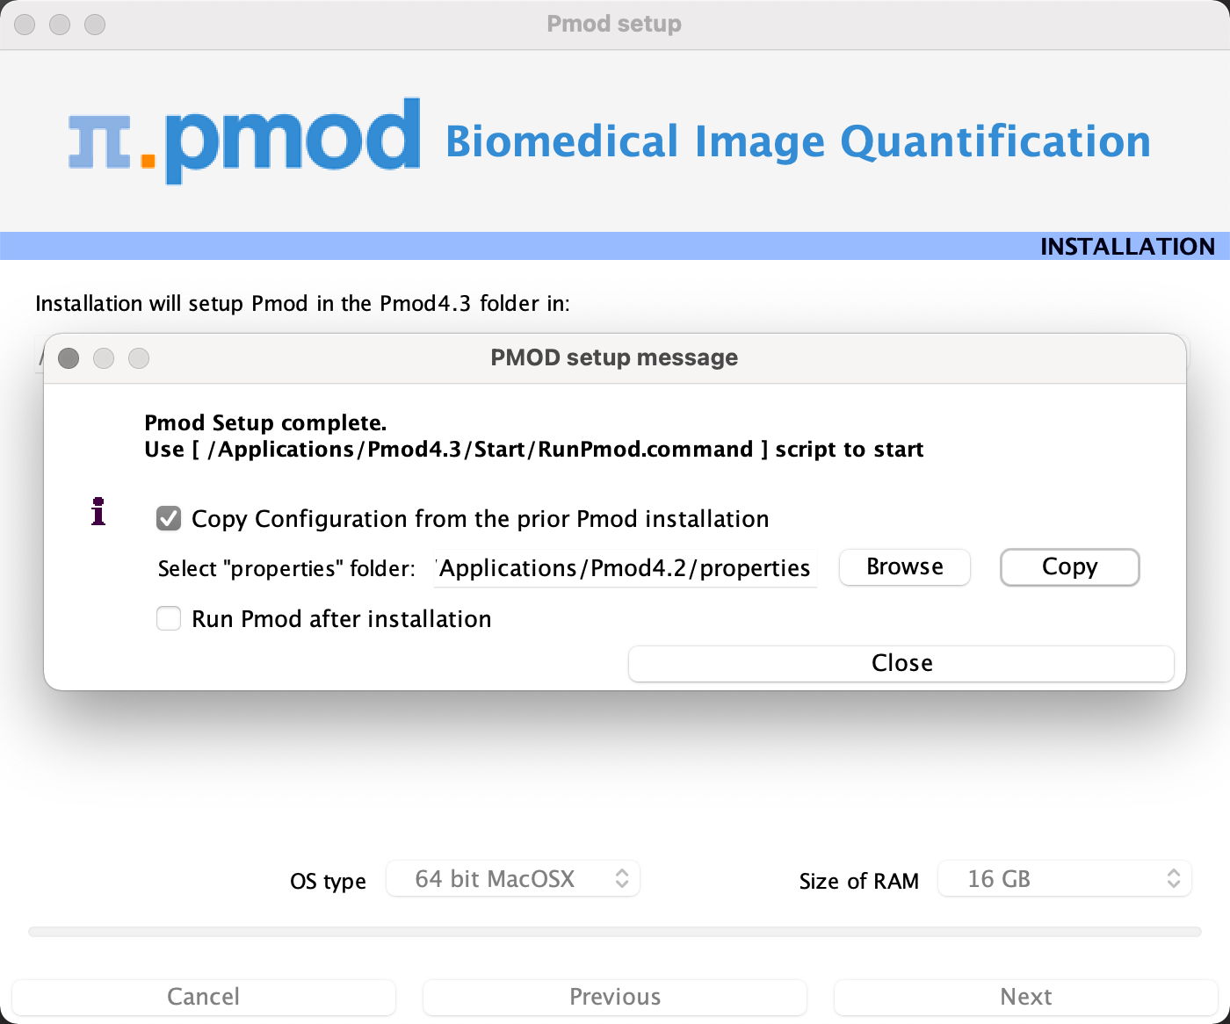Click the Copy button
Screen dimensions: 1230x1024
point(1070,567)
